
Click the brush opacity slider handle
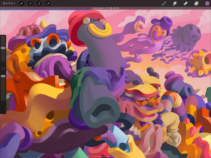point(3,76)
